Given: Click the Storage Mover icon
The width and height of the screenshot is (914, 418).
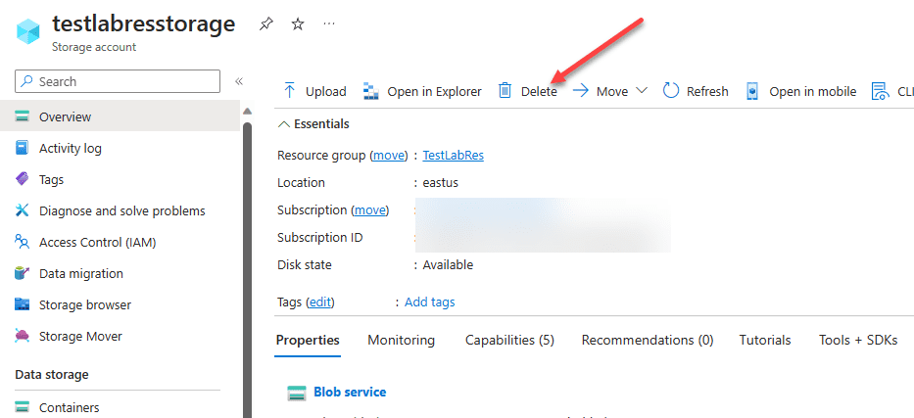Looking at the screenshot, I should coord(23,336).
